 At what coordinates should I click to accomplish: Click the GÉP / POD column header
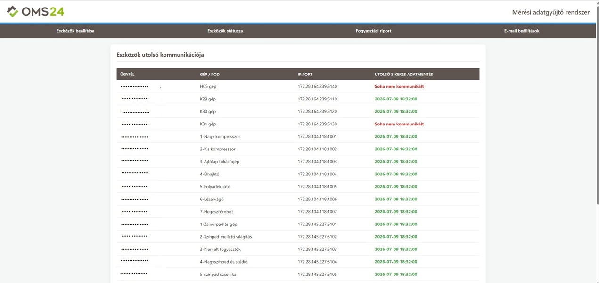210,74
